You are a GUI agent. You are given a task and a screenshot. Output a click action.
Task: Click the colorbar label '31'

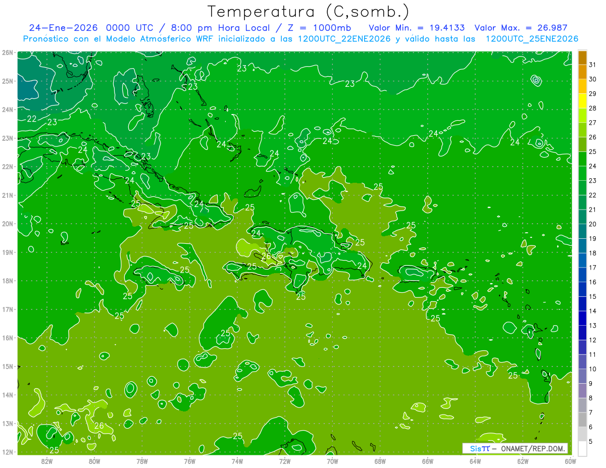point(592,65)
